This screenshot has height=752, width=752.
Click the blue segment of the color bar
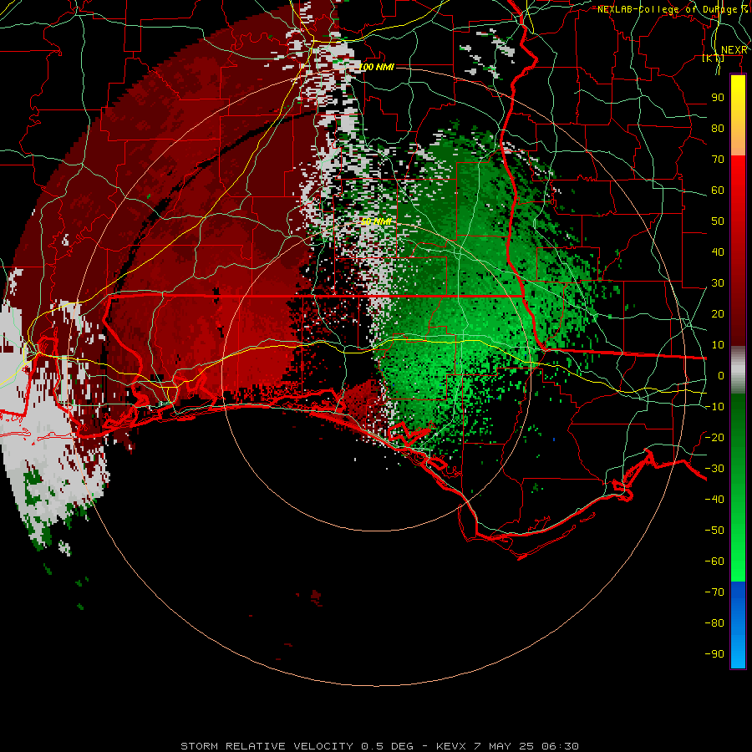(738, 624)
